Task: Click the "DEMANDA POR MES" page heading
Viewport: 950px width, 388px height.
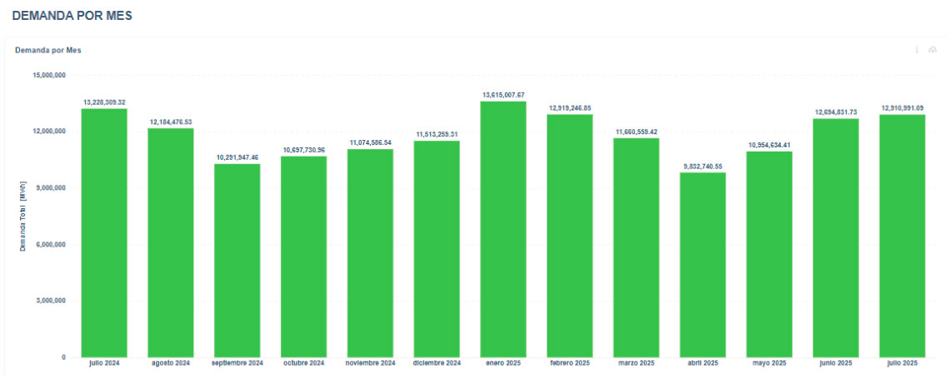Action: 72,16
